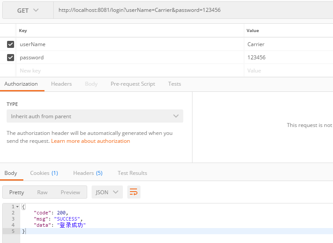The width and height of the screenshot is (333, 243).
Task: Click the Value column header
Action: pyautogui.click(x=253, y=30)
